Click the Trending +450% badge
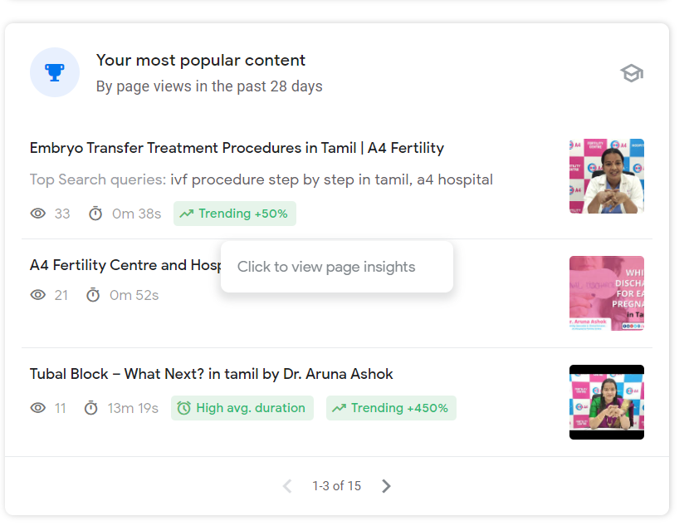 pos(391,408)
